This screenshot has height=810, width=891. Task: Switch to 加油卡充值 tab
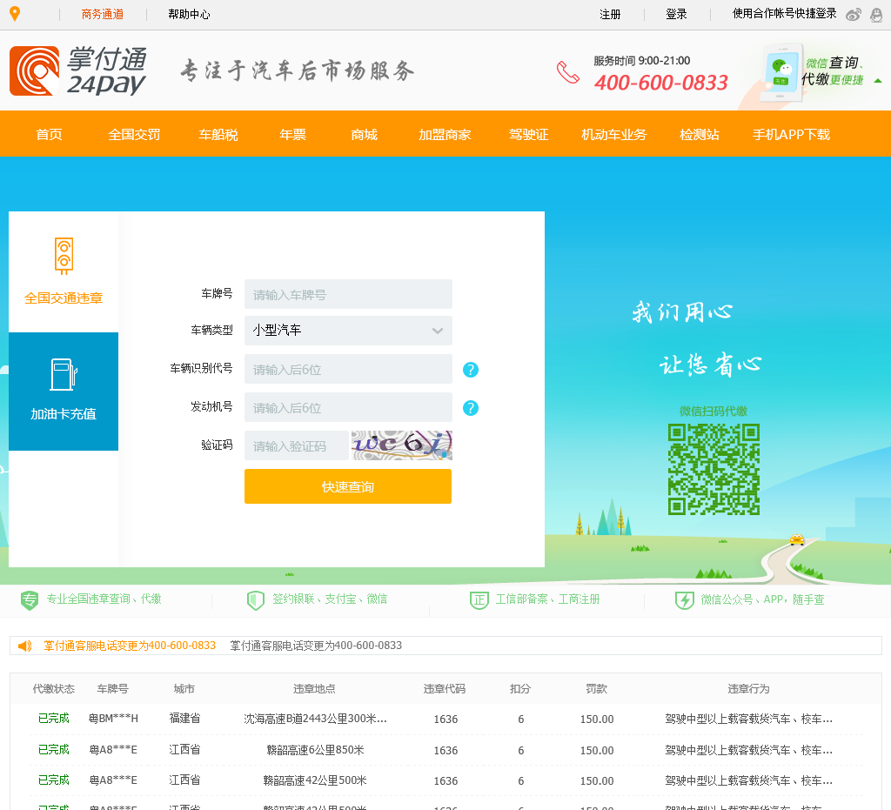64,392
